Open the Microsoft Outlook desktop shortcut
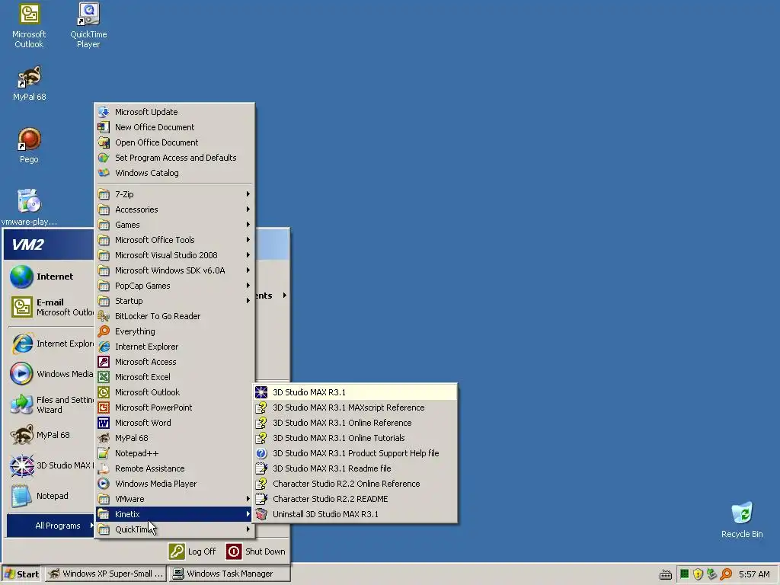 point(29,25)
